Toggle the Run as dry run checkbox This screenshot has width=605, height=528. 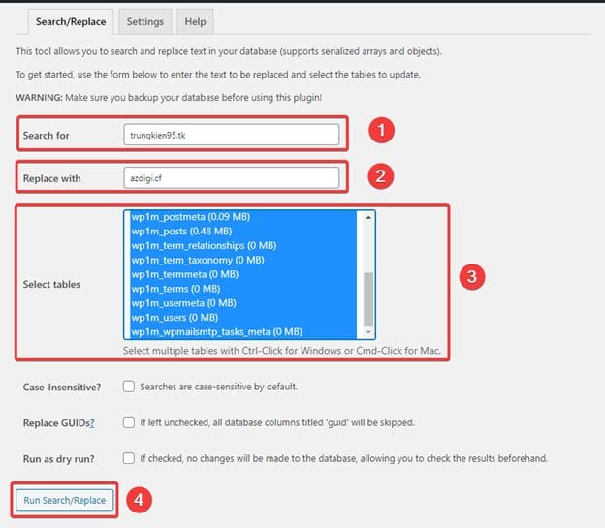(x=129, y=457)
